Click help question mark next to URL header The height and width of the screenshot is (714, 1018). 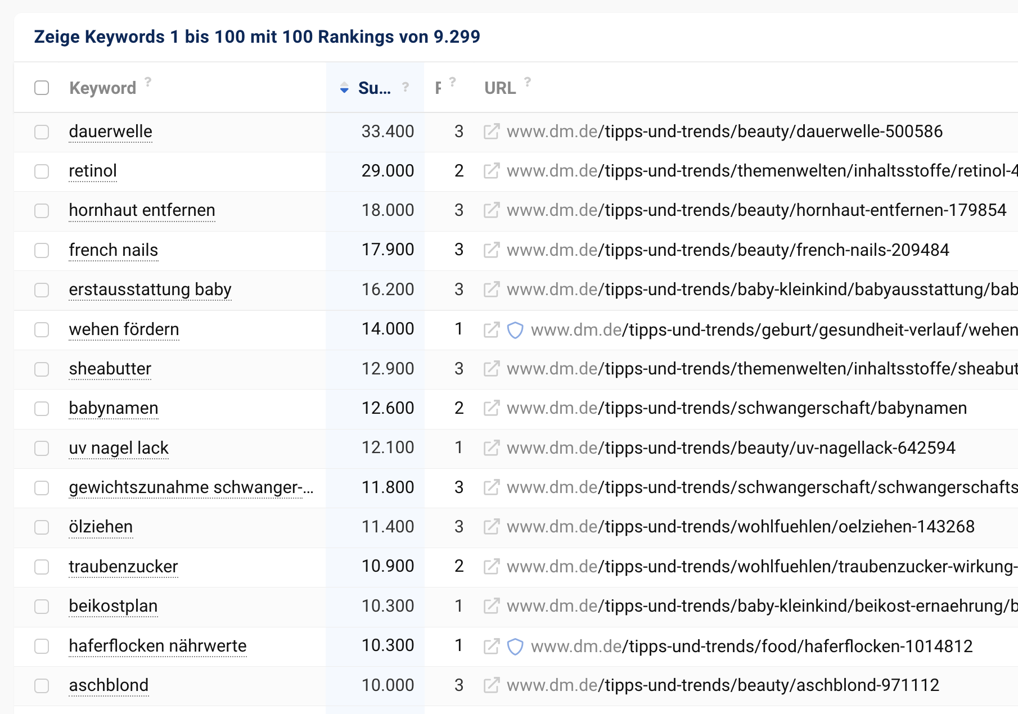pos(528,82)
